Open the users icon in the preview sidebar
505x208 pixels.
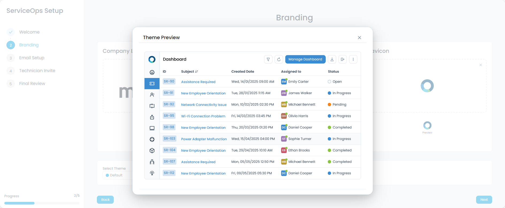tap(152, 95)
